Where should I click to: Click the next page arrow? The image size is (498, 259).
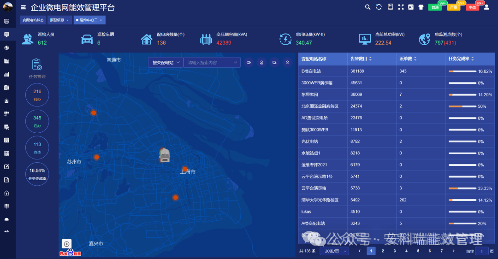[454, 251]
